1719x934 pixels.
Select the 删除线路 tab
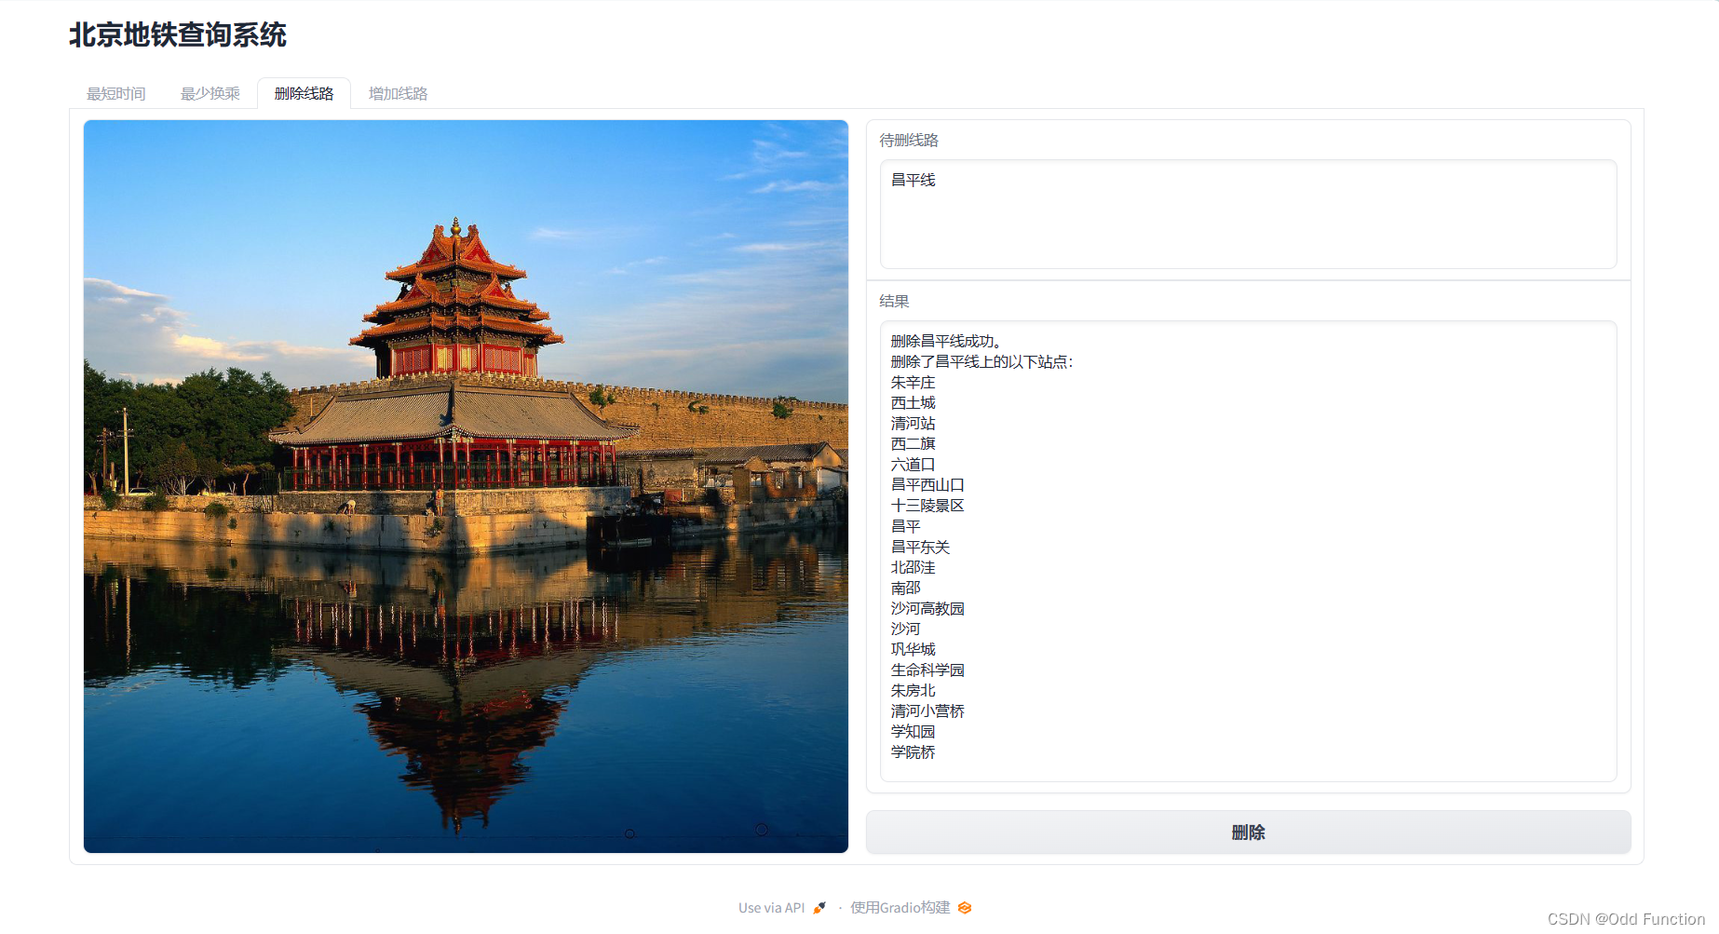click(304, 93)
